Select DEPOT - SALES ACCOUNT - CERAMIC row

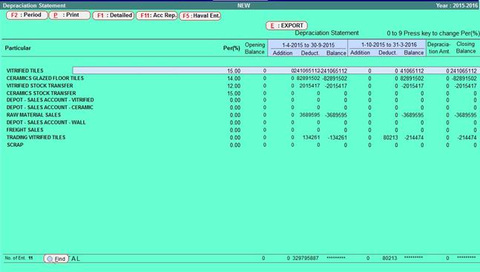click(241, 107)
